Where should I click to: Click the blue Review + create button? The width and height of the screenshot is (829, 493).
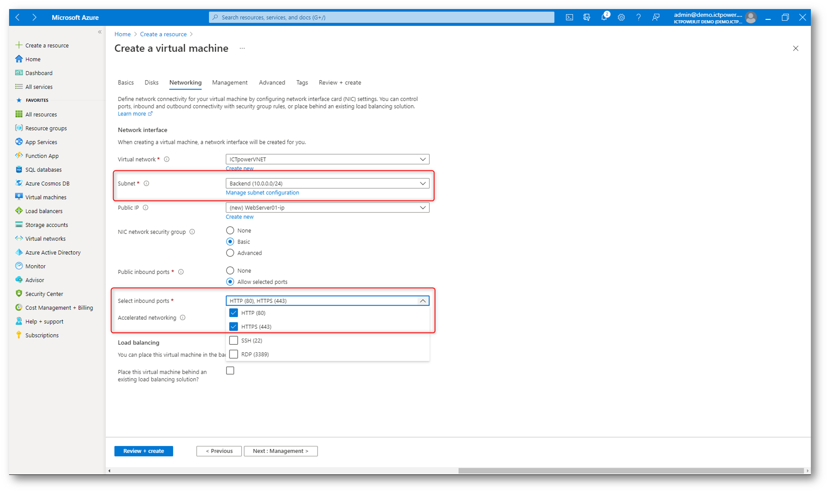pos(143,451)
